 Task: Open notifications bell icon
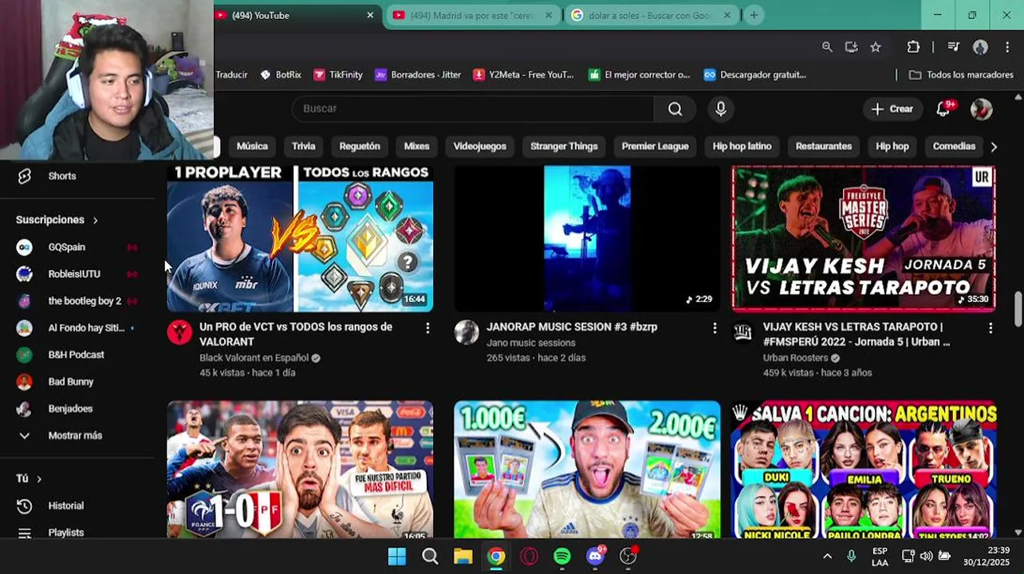point(943,109)
